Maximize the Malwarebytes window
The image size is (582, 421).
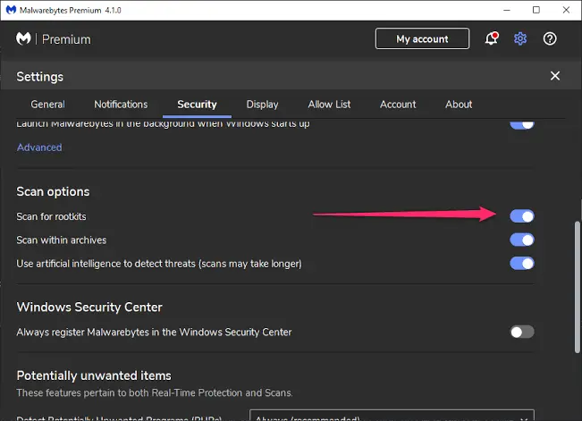coord(536,10)
